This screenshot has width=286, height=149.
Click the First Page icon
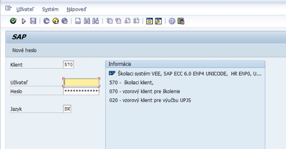pos(109,21)
